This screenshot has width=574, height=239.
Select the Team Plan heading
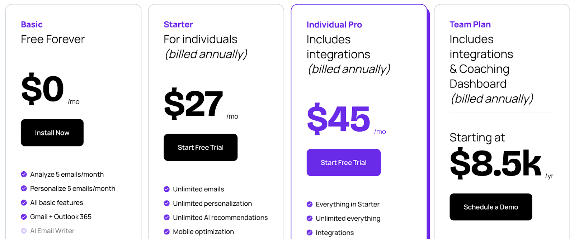click(x=470, y=24)
